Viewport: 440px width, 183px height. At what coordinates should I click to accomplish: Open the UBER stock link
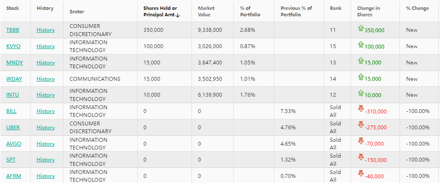13,128
